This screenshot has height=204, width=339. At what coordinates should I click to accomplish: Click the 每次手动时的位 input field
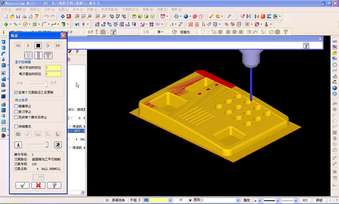pos(53,68)
